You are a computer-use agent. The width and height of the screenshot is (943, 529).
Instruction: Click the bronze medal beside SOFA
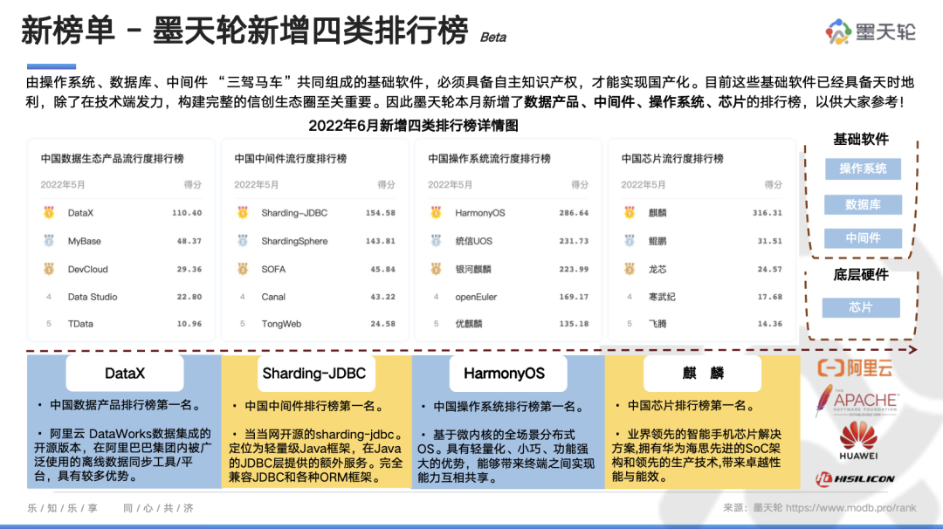[x=243, y=269]
